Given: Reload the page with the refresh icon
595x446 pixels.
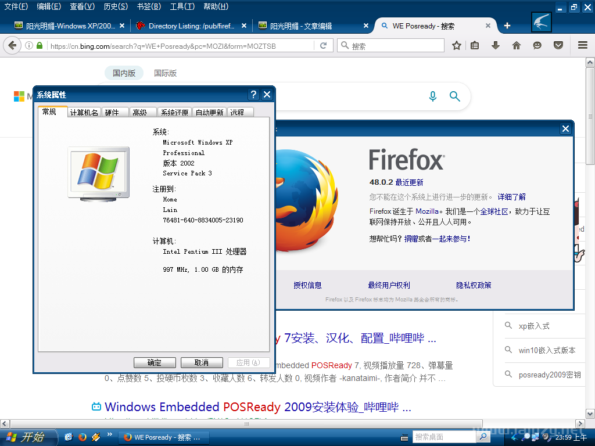Looking at the screenshot, I should pyautogui.click(x=323, y=46).
